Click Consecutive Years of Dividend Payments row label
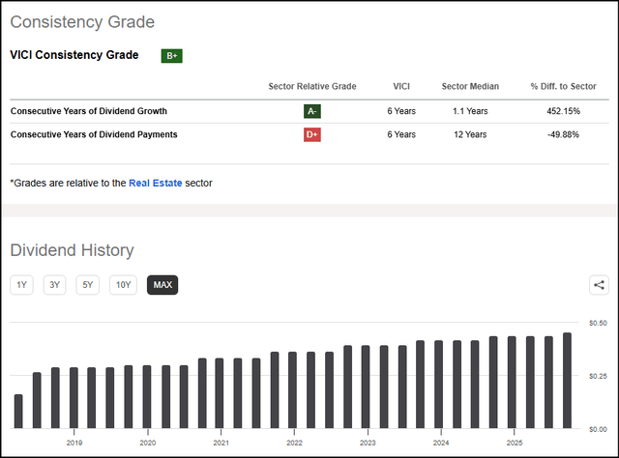The height and width of the screenshot is (458, 619). coord(94,134)
